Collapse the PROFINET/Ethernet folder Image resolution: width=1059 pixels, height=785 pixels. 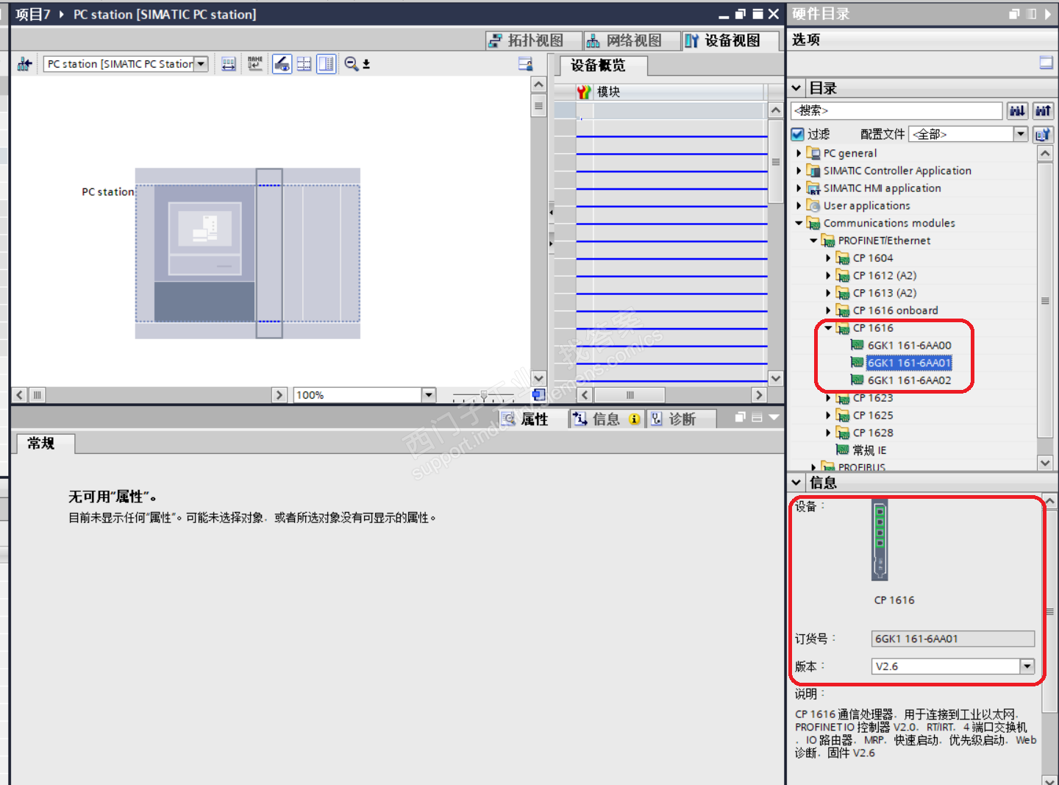(813, 241)
